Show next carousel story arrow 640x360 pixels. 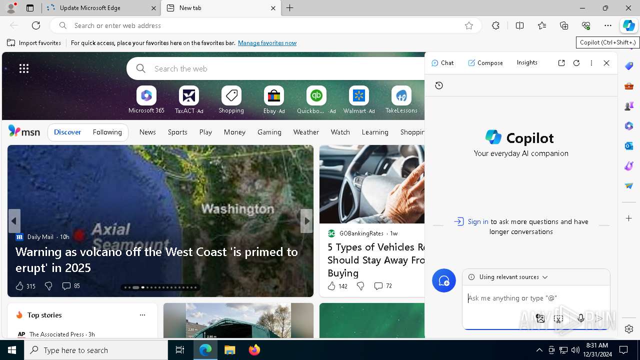pyautogui.click(x=306, y=221)
